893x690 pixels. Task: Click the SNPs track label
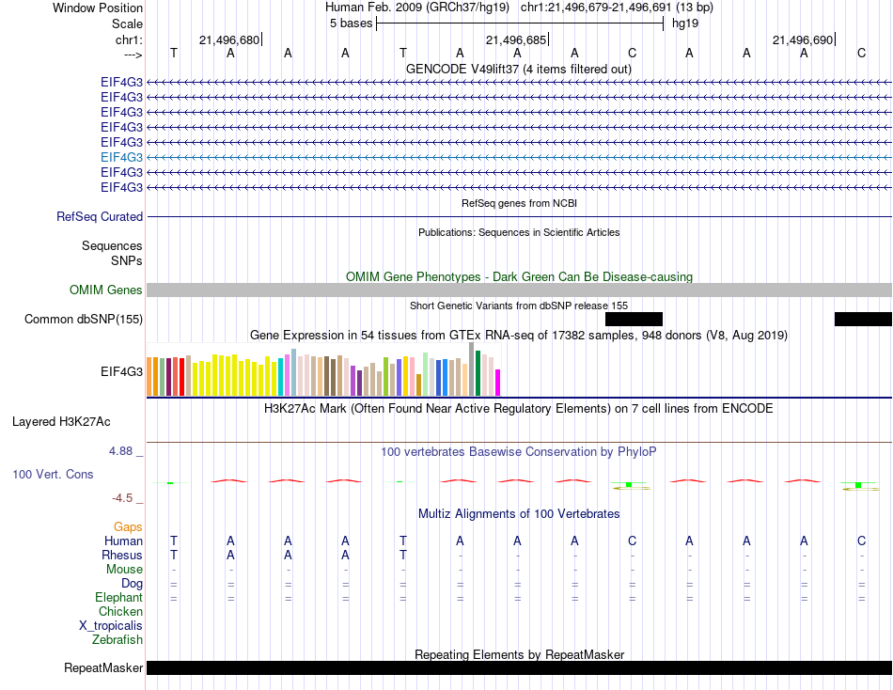pyautogui.click(x=127, y=260)
